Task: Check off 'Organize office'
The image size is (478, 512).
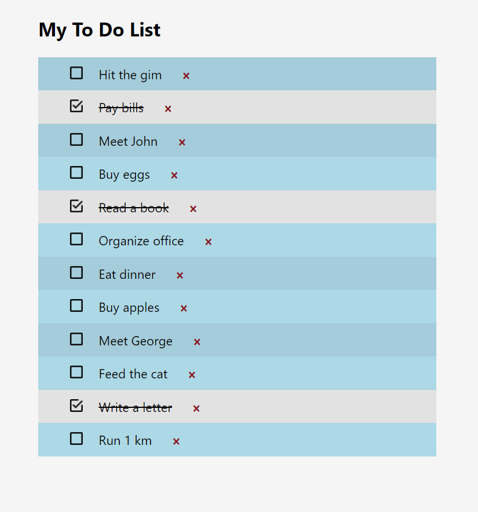Action: (x=76, y=239)
